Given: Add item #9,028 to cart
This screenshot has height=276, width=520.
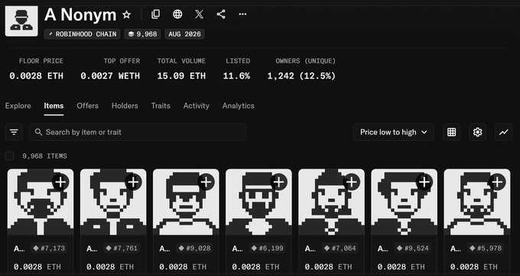Looking at the screenshot, I should [x=206, y=181].
